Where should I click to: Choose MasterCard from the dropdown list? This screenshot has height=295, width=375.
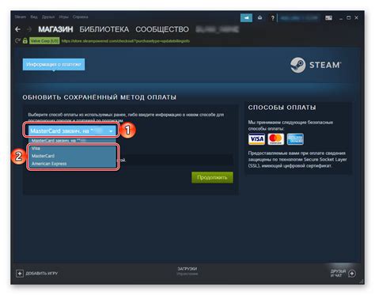click(x=72, y=156)
